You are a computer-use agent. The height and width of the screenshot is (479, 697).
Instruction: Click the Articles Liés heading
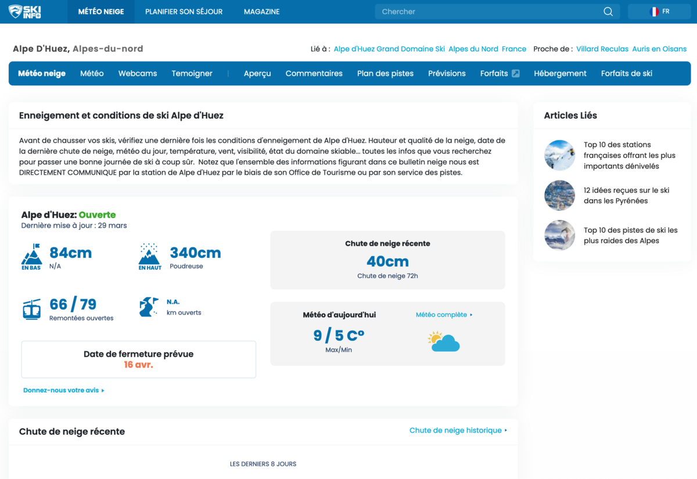coord(570,116)
